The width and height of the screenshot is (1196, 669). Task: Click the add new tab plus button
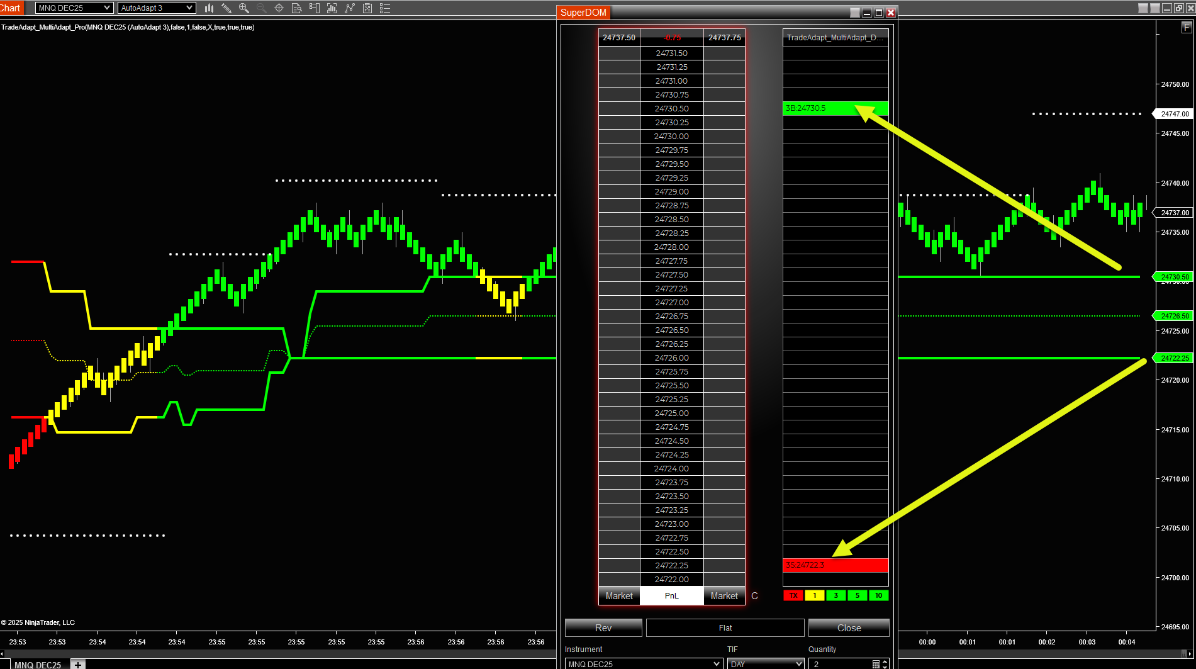(77, 665)
